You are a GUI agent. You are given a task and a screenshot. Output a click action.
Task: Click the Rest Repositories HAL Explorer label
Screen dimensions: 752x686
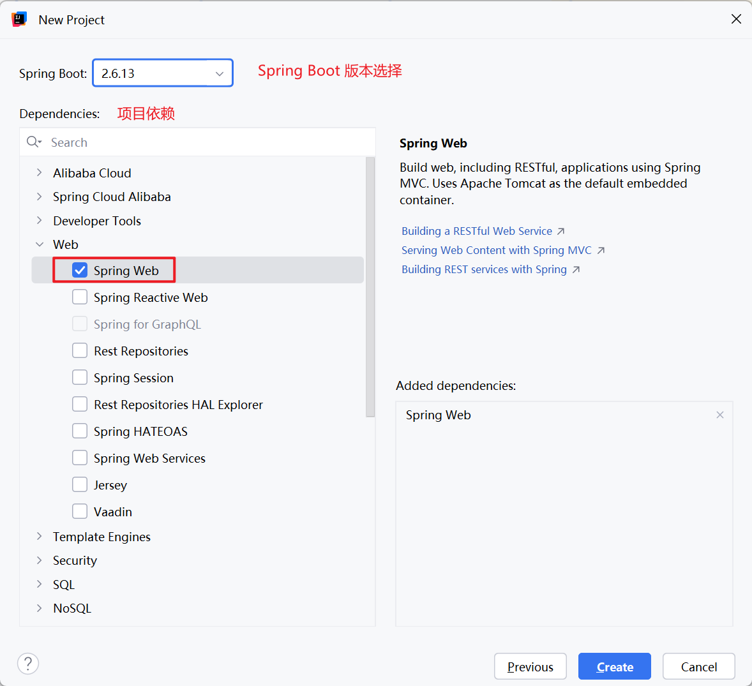(178, 405)
